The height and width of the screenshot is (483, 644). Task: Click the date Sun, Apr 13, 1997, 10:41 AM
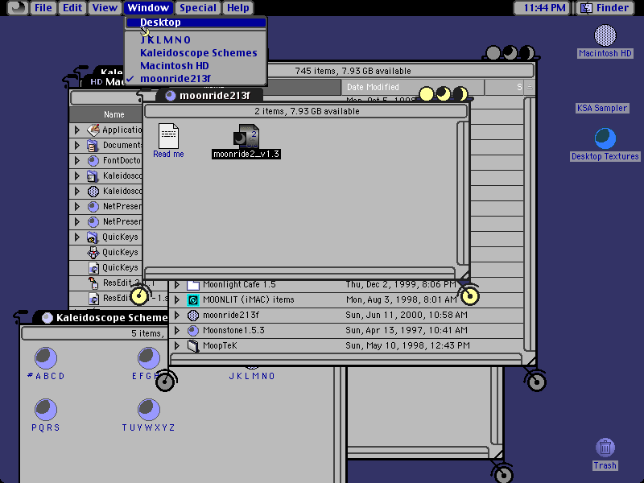point(407,330)
